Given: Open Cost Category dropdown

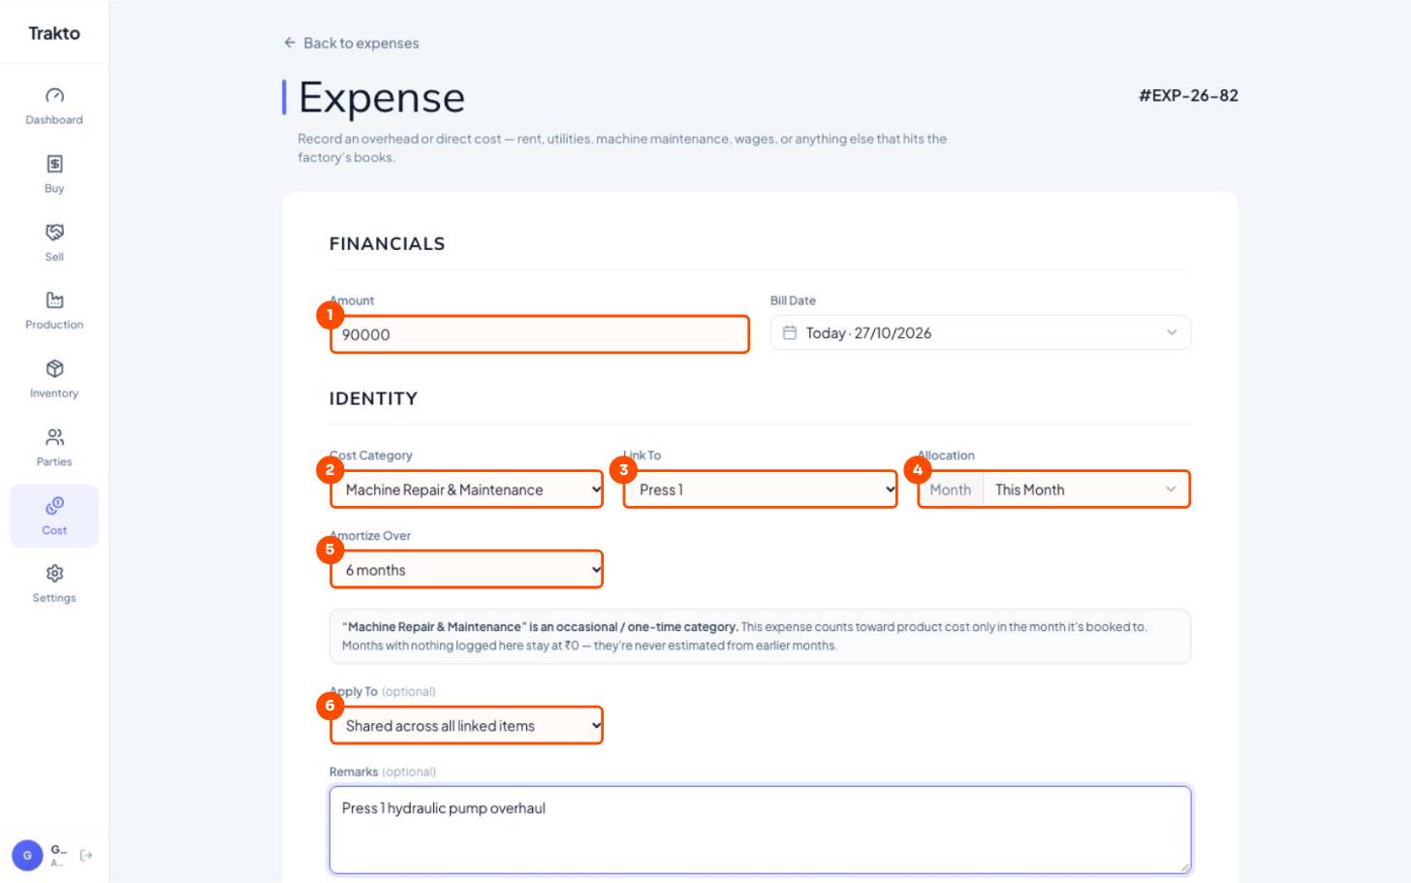Looking at the screenshot, I should (466, 489).
